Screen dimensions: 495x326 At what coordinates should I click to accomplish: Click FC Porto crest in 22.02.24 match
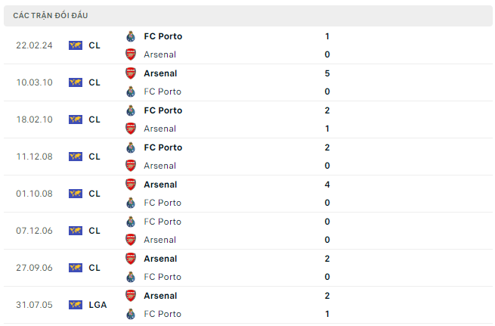(131, 36)
